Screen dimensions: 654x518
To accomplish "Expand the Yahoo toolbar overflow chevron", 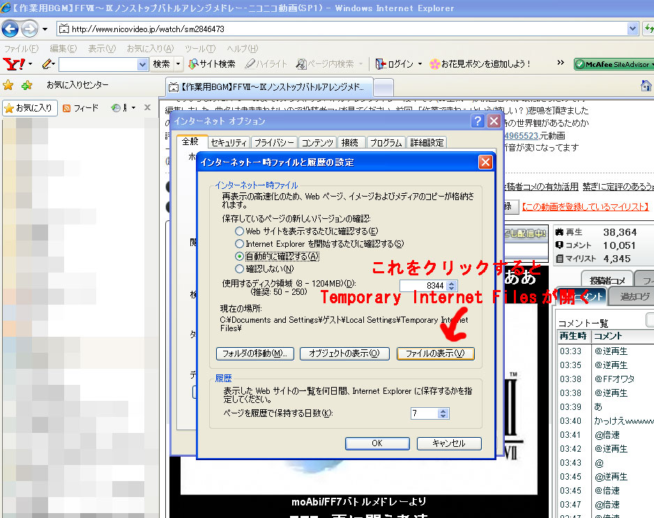I will tap(561, 63).
